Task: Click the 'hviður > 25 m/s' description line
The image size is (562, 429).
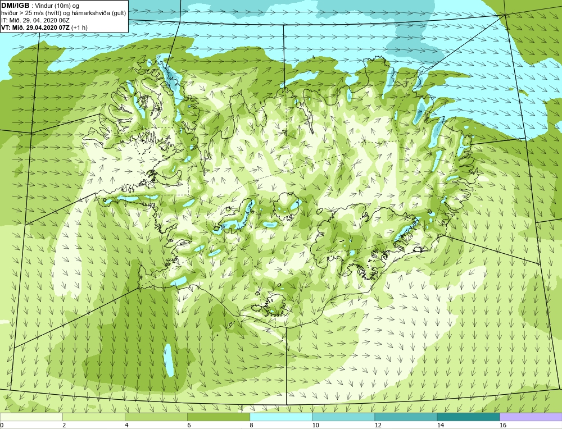Action: click(64, 13)
